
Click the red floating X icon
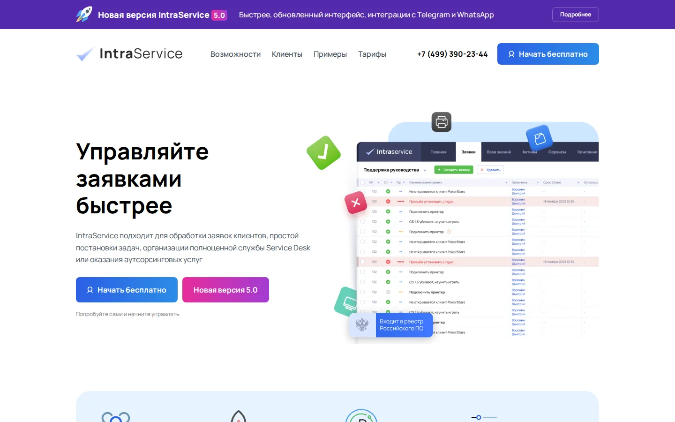[x=356, y=203]
